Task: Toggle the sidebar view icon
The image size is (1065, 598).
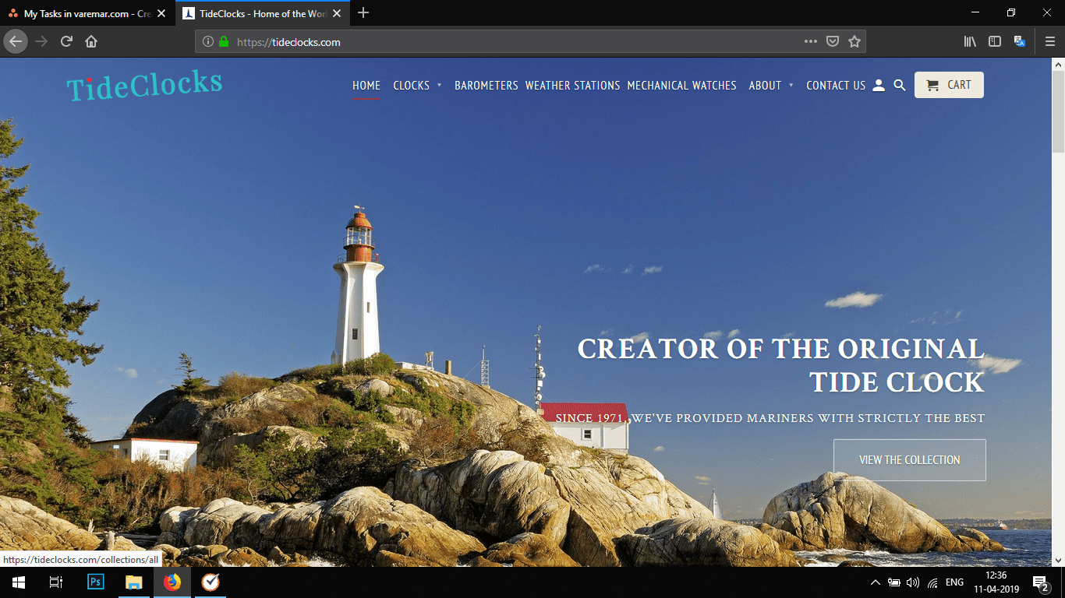Action: [995, 42]
